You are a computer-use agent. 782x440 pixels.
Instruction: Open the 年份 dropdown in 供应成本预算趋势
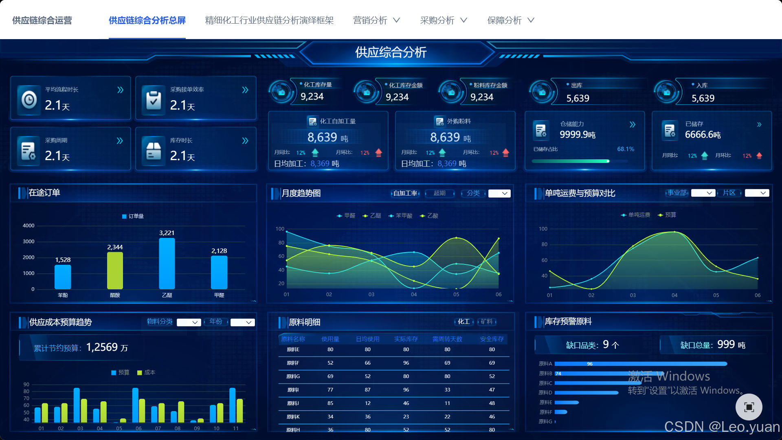click(x=243, y=322)
